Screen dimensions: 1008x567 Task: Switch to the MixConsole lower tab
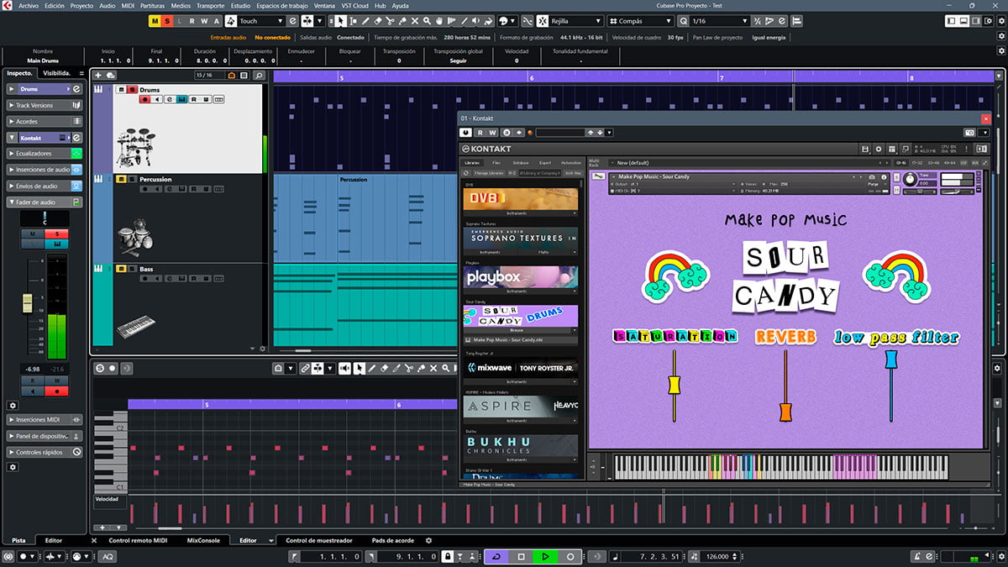tap(203, 541)
